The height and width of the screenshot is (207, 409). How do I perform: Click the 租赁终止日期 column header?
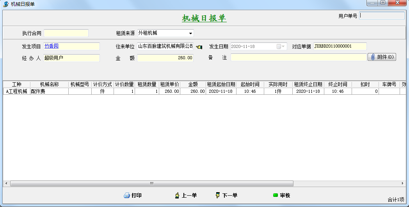pos(308,84)
